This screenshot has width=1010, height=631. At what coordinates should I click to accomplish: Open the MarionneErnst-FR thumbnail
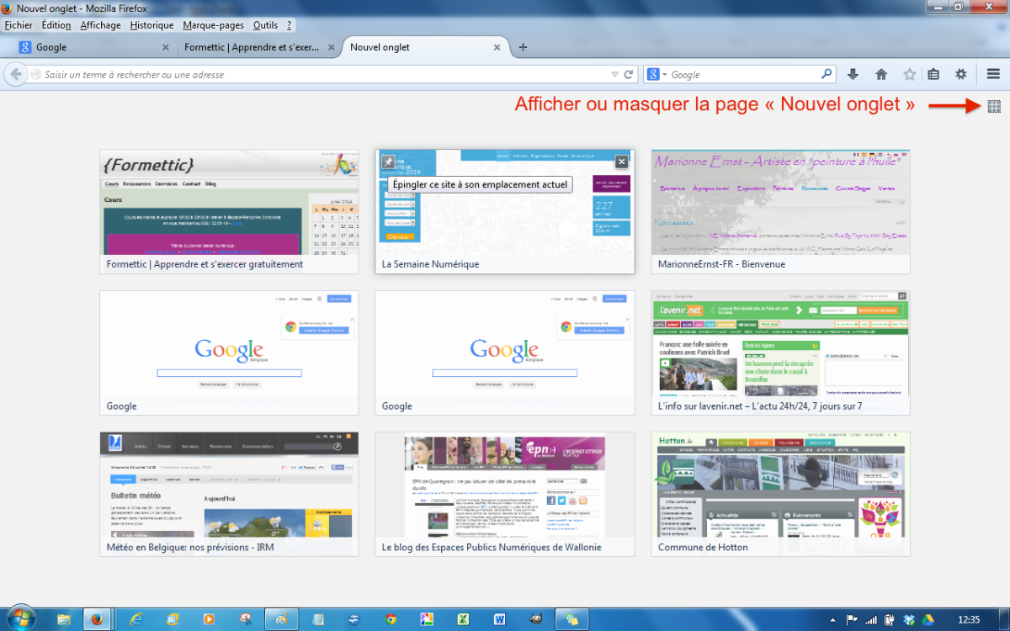coord(780,211)
